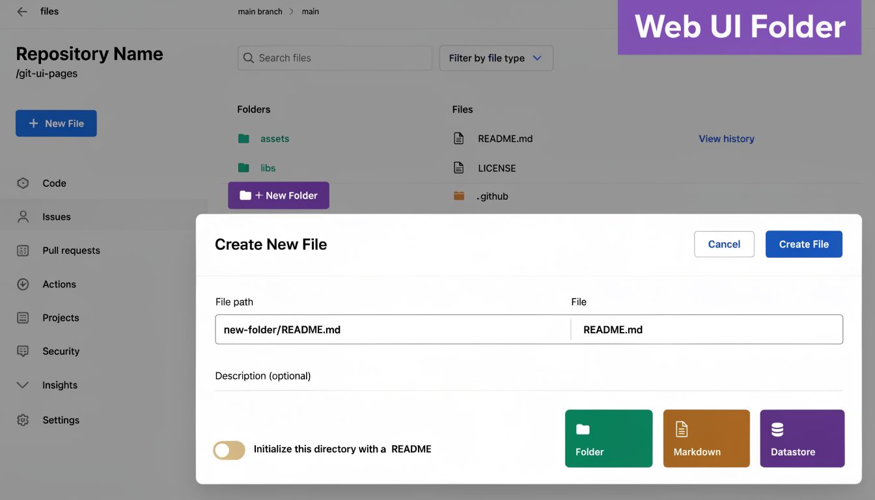Pick the Datastore file type
Viewport: 875px width, 500px height.
[802, 438]
